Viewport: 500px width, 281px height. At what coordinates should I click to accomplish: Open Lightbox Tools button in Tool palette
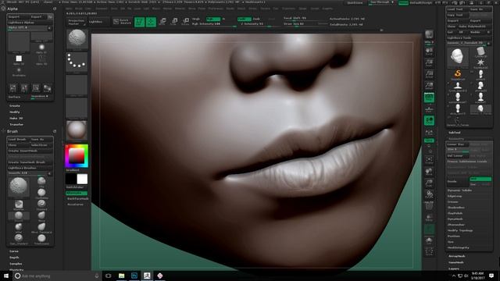469,38
